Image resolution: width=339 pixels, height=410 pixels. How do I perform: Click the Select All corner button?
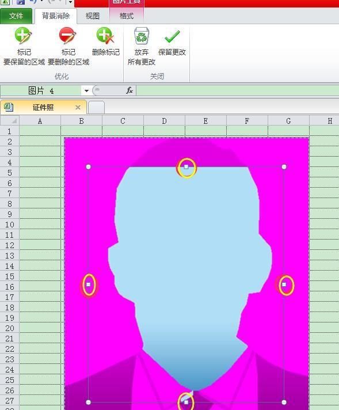coord(10,121)
